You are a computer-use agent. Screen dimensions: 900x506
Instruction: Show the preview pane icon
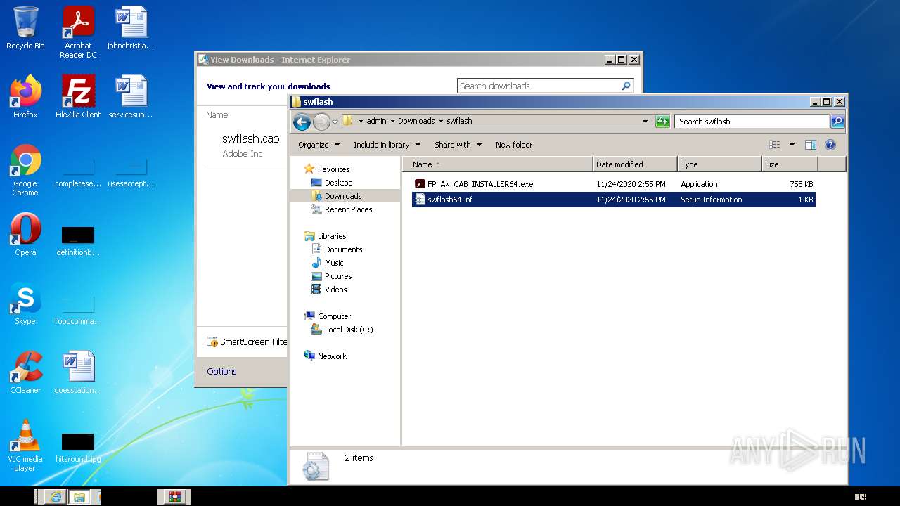[x=810, y=145]
